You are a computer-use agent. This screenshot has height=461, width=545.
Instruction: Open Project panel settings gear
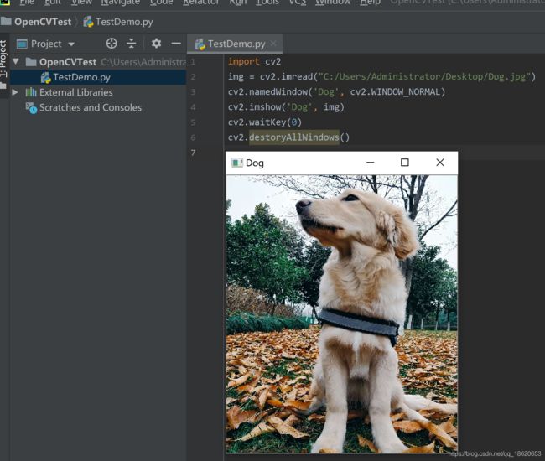(156, 44)
